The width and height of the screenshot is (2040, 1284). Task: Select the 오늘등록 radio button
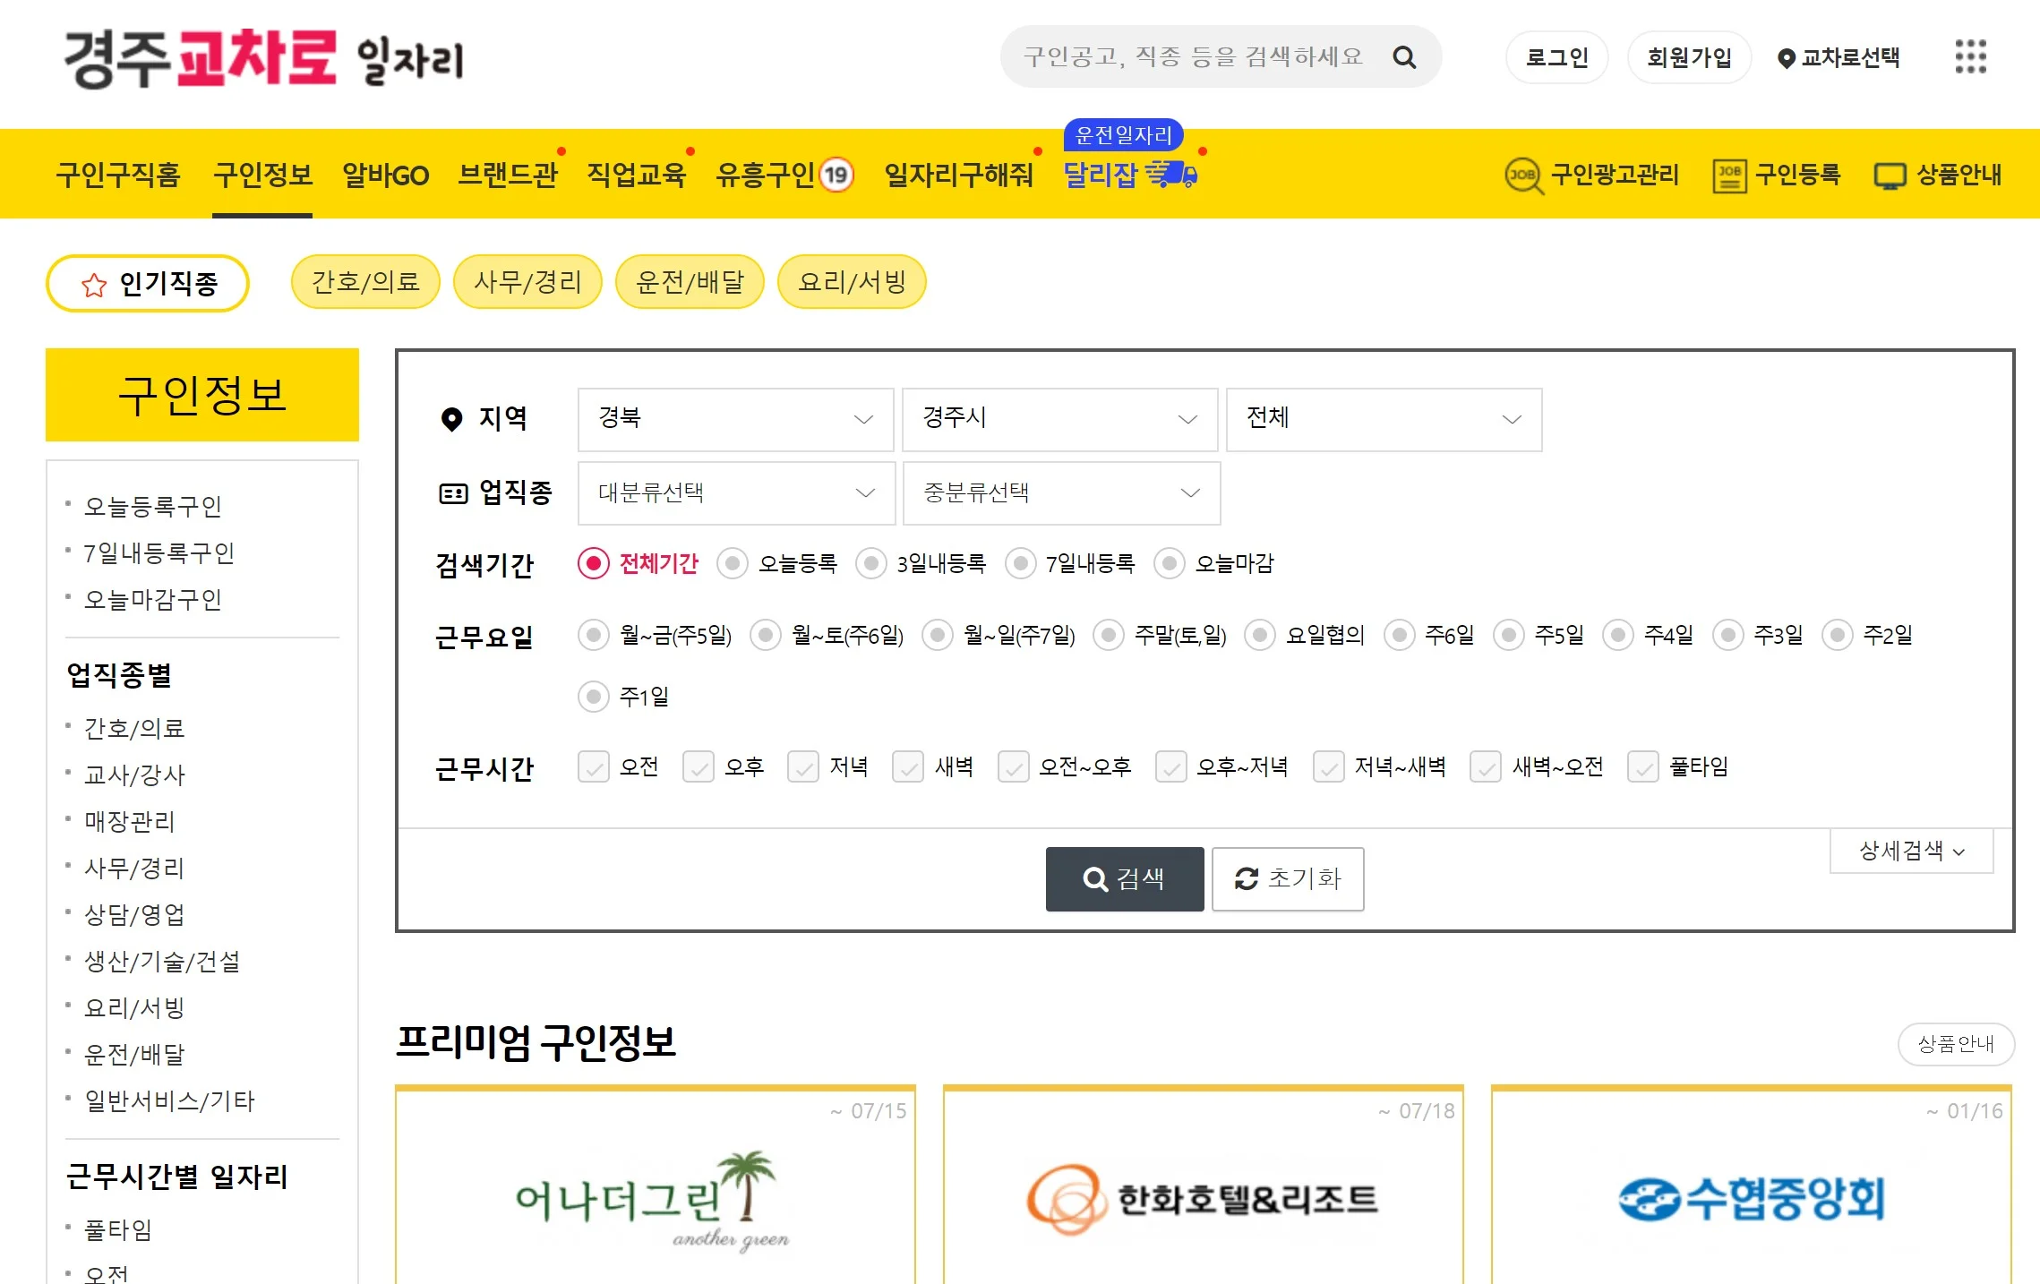coord(733,563)
